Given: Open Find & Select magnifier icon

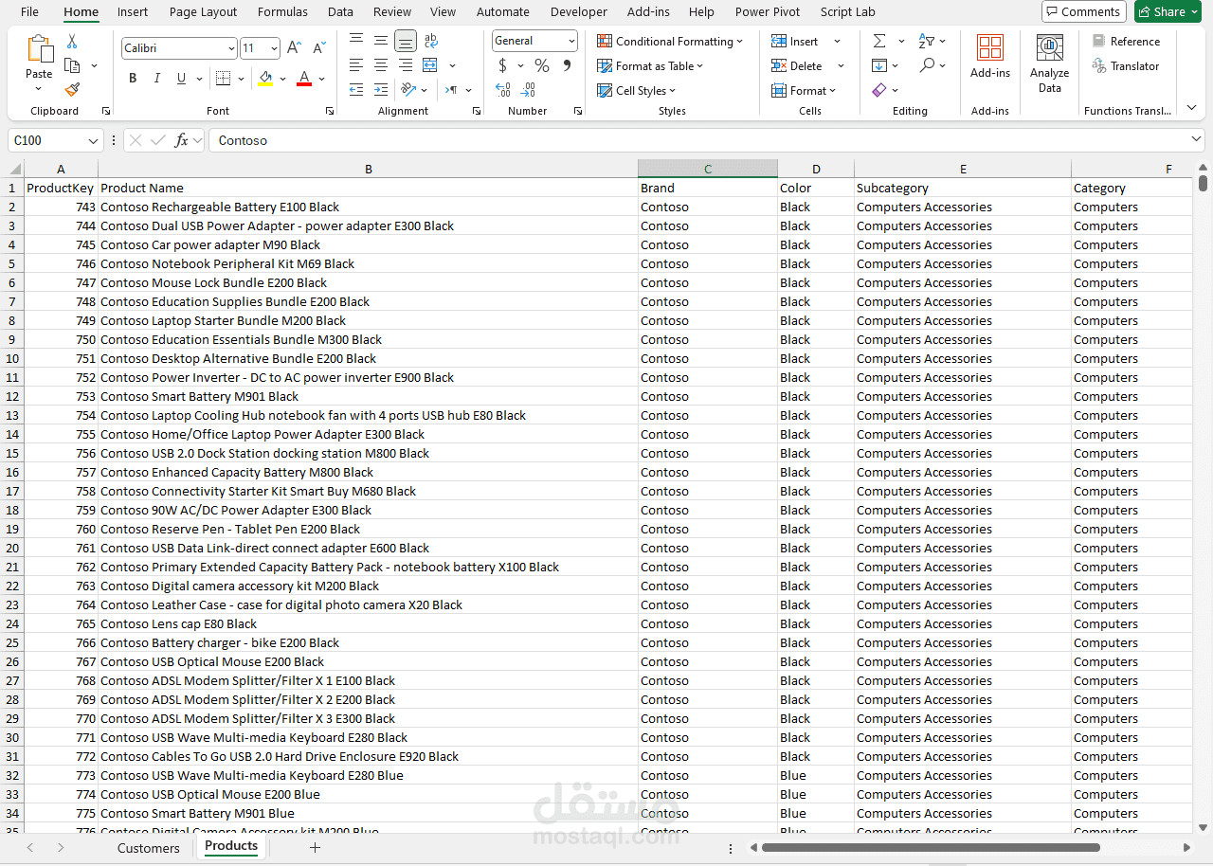Looking at the screenshot, I should (x=927, y=65).
